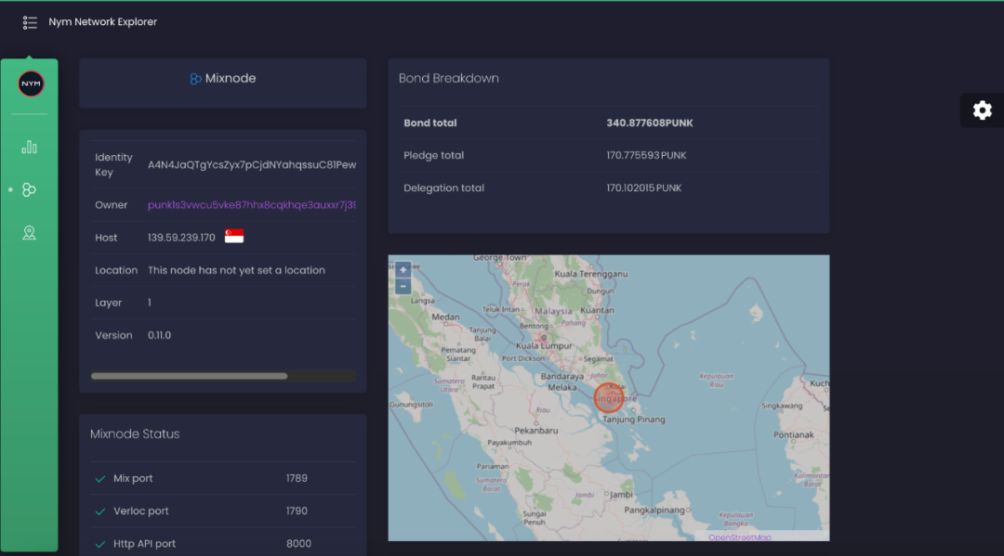The height and width of the screenshot is (556, 1004).
Task: Click the Pontianak label on map
Action: (793, 435)
